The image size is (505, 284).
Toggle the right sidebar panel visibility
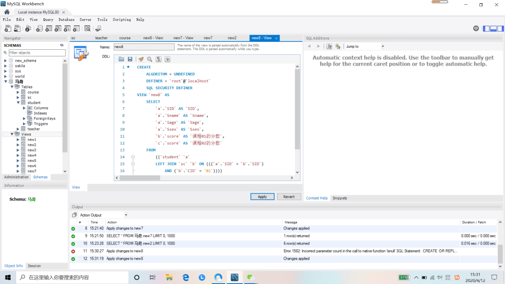click(x=501, y=28)
